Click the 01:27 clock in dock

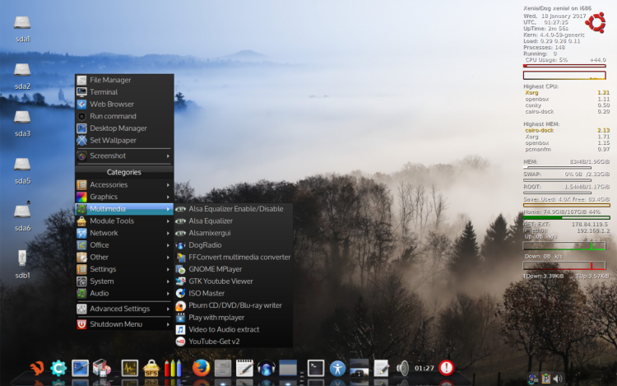tap(424, 368)
